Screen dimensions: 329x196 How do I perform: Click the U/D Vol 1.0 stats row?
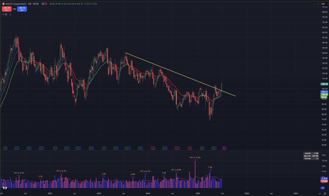tap(311, 159)
